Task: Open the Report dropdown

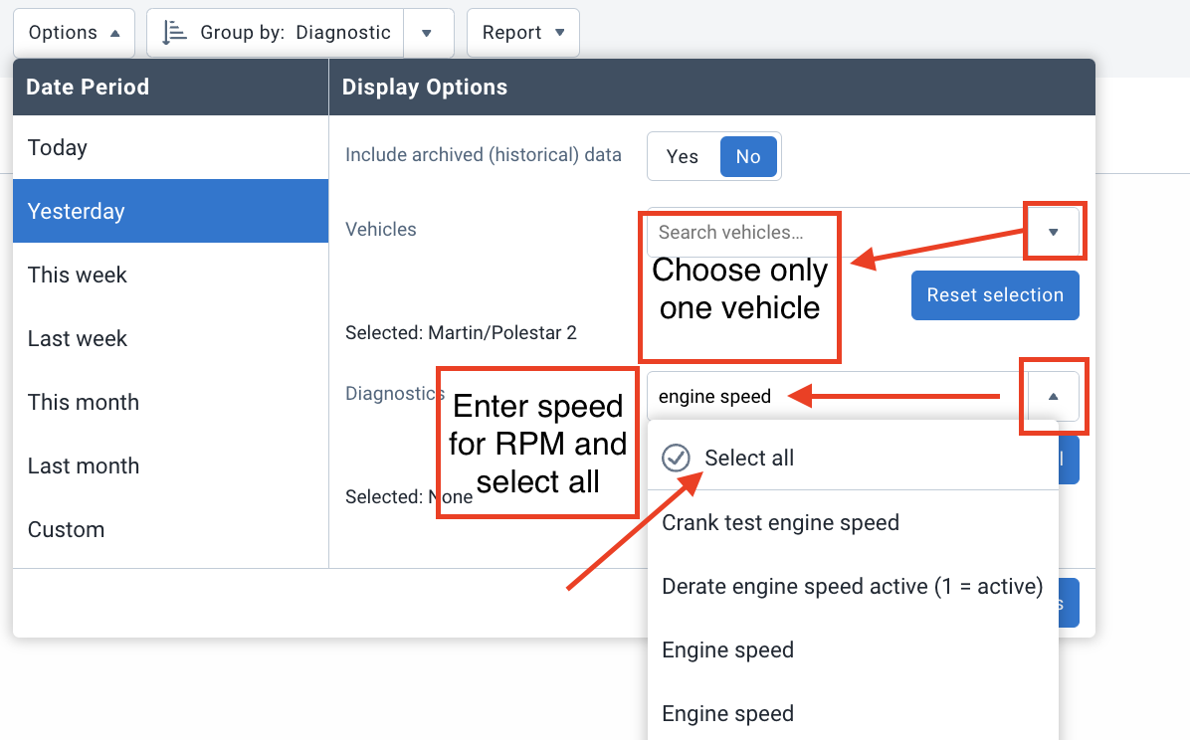Action: (523, 33)
